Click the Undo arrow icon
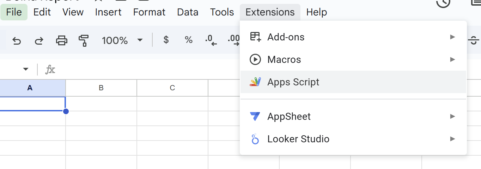This screenshot has width=481, height=169. [x=17, y=41]
